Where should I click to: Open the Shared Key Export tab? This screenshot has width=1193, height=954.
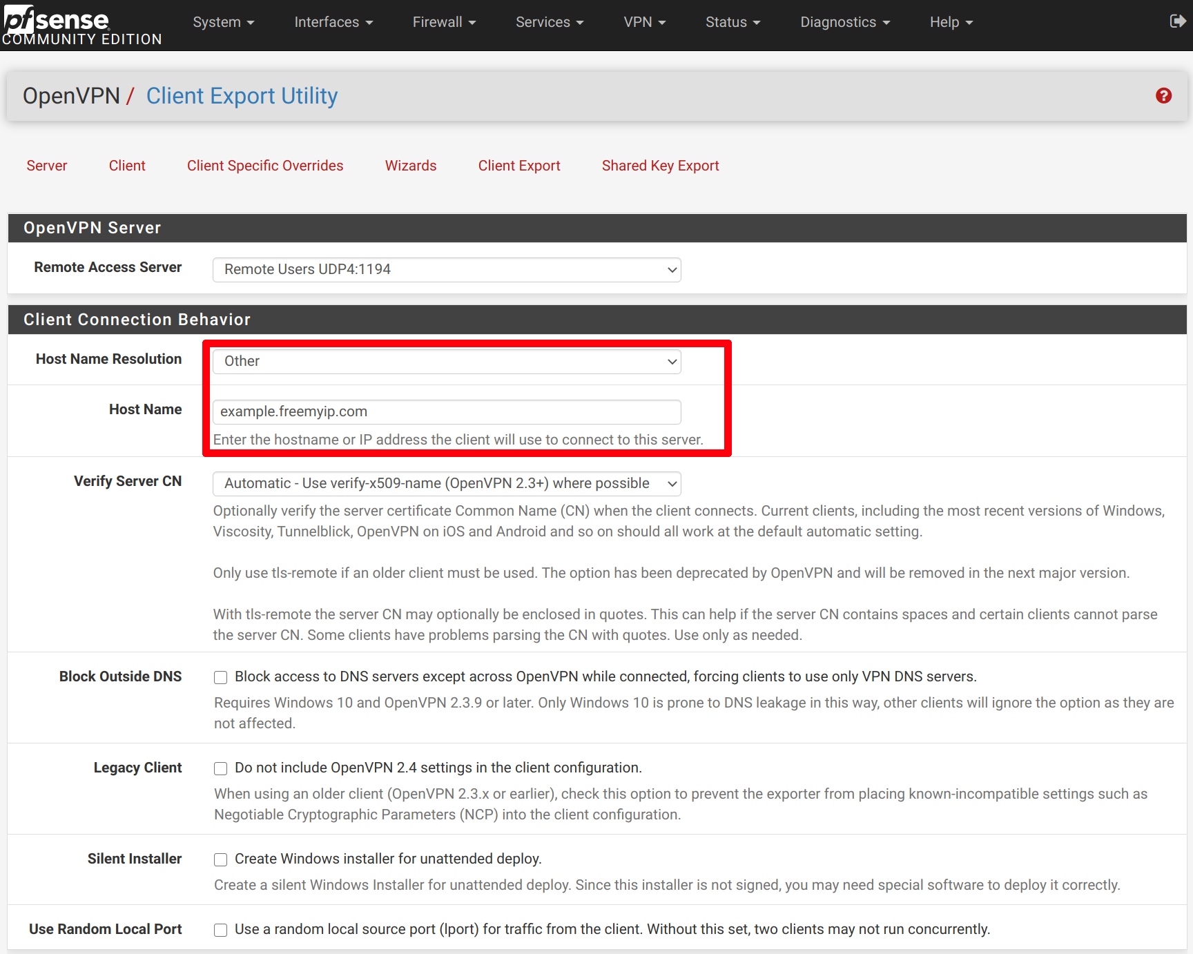[x=660, y=166]
